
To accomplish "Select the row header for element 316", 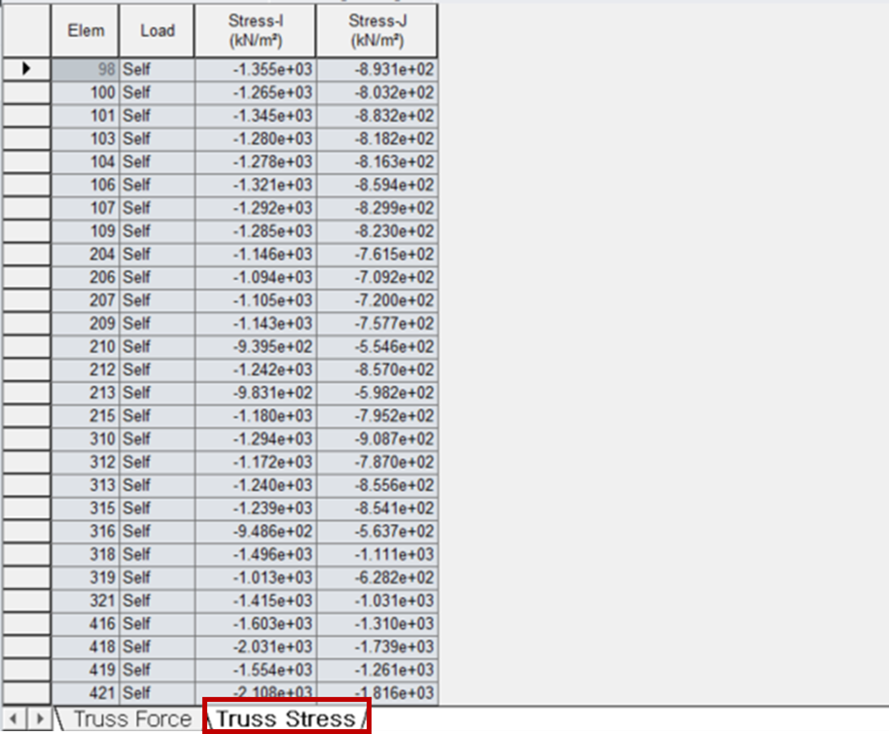I will click(x=26, y=531).
